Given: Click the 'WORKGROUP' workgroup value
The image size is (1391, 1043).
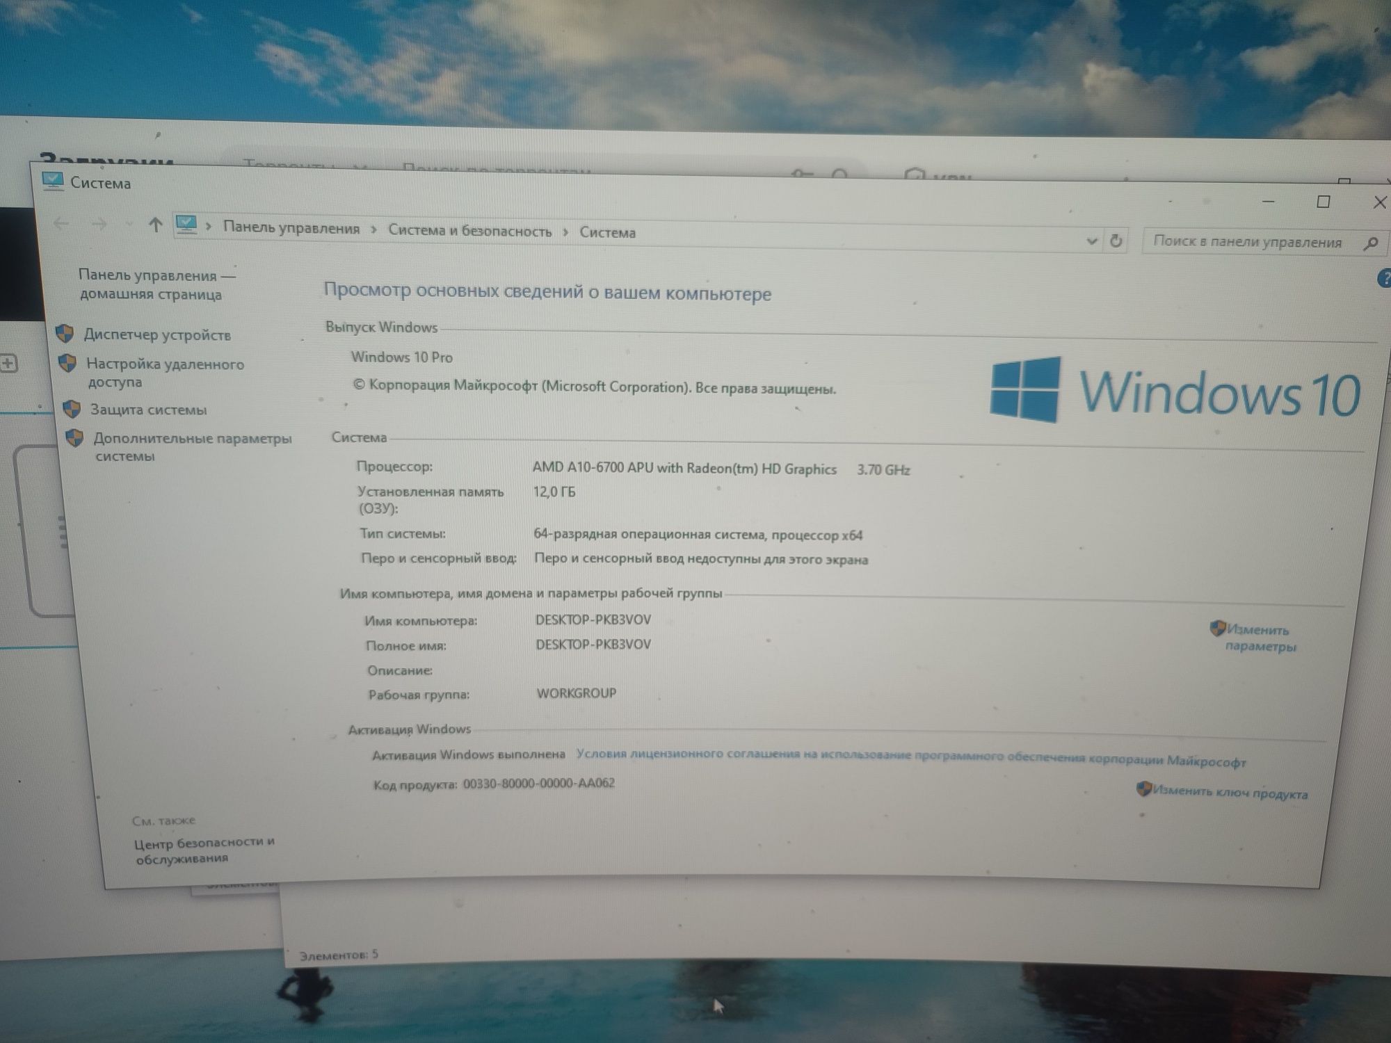Looking at the screenshot, I should click(x=577, y=693).
